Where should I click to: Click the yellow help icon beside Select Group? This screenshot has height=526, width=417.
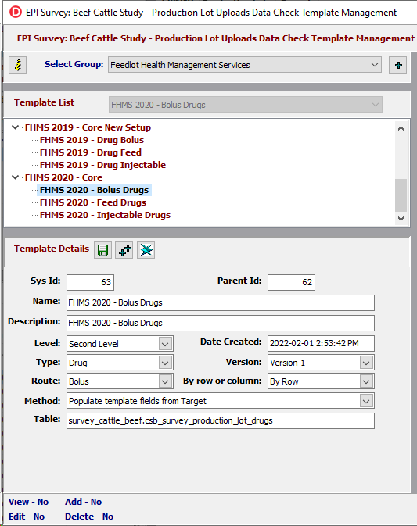(18, 65)
